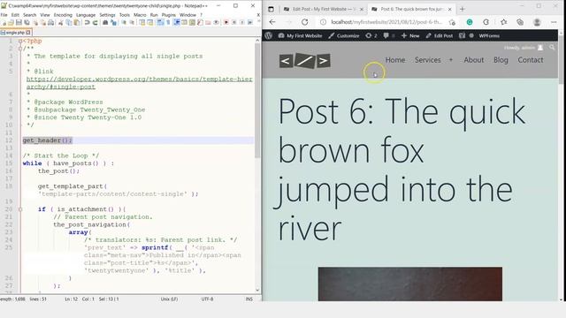This screenshot has height=318, width=566.
Task: Save the file using the Notepad++ Save icon
Action: (x=19, y=22)
